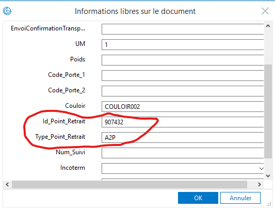
Task: Click the dialog resize grip corner
Action: pos(269,204)
